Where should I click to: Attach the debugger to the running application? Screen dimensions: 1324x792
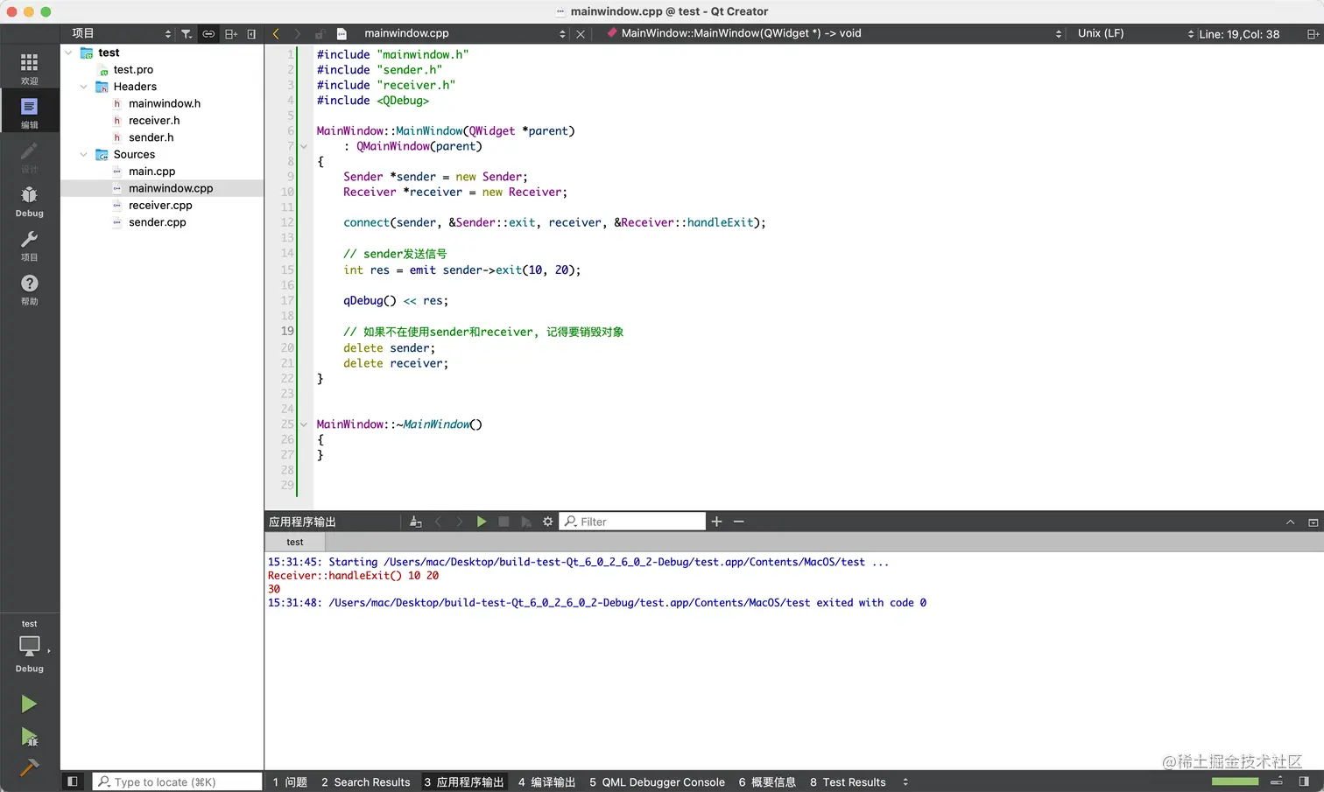point(525,522)
